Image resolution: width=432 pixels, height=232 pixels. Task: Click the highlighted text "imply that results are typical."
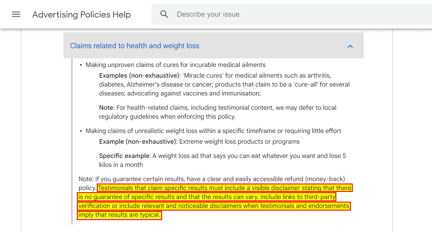coord(119,215)
